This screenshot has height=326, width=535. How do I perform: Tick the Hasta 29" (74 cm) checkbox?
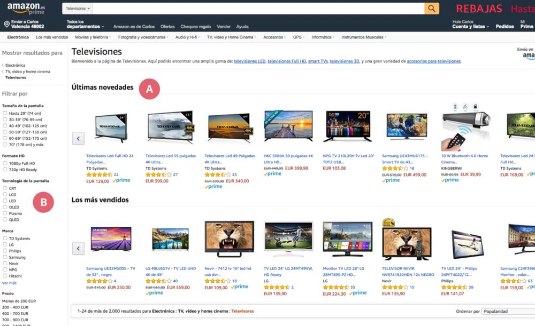click(5, 113)
